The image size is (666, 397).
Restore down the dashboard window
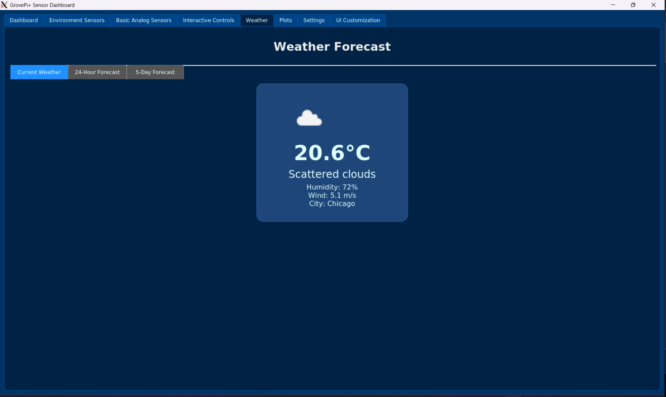click(633, 5)
